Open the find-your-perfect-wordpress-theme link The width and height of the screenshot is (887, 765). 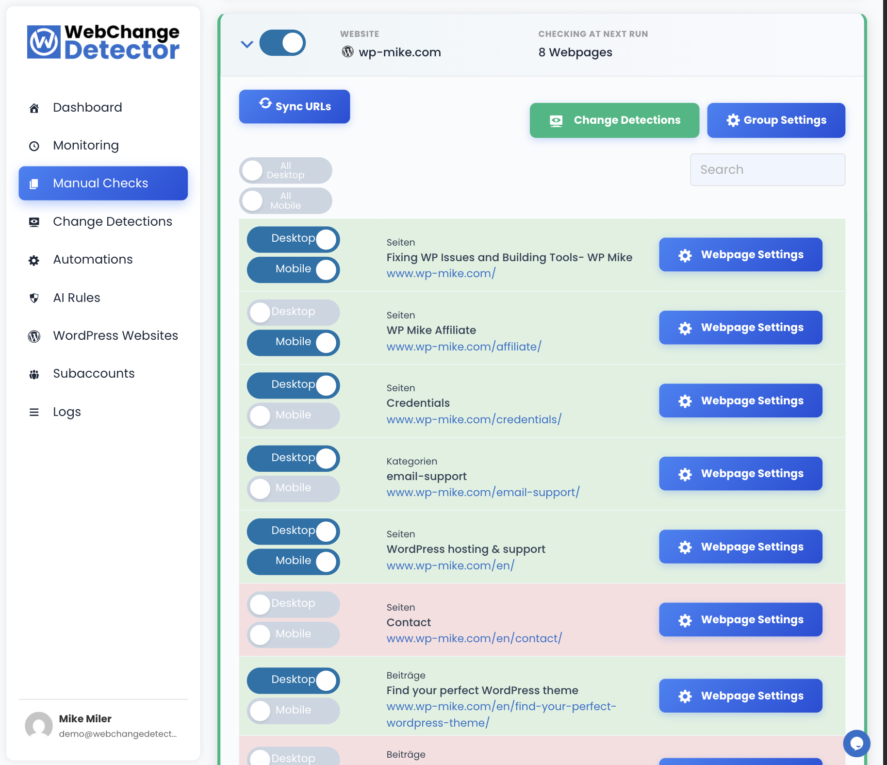pyautogui.click(x=501, y=715)
